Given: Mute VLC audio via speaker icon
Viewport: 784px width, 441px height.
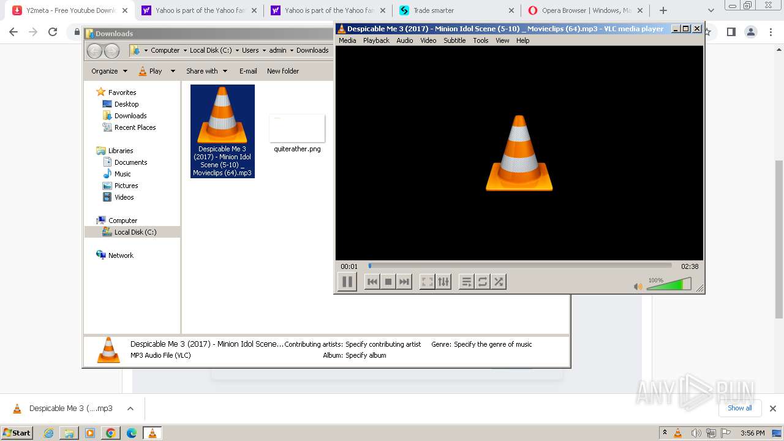Looking at the screenshot, I should [x=638, y=286].
